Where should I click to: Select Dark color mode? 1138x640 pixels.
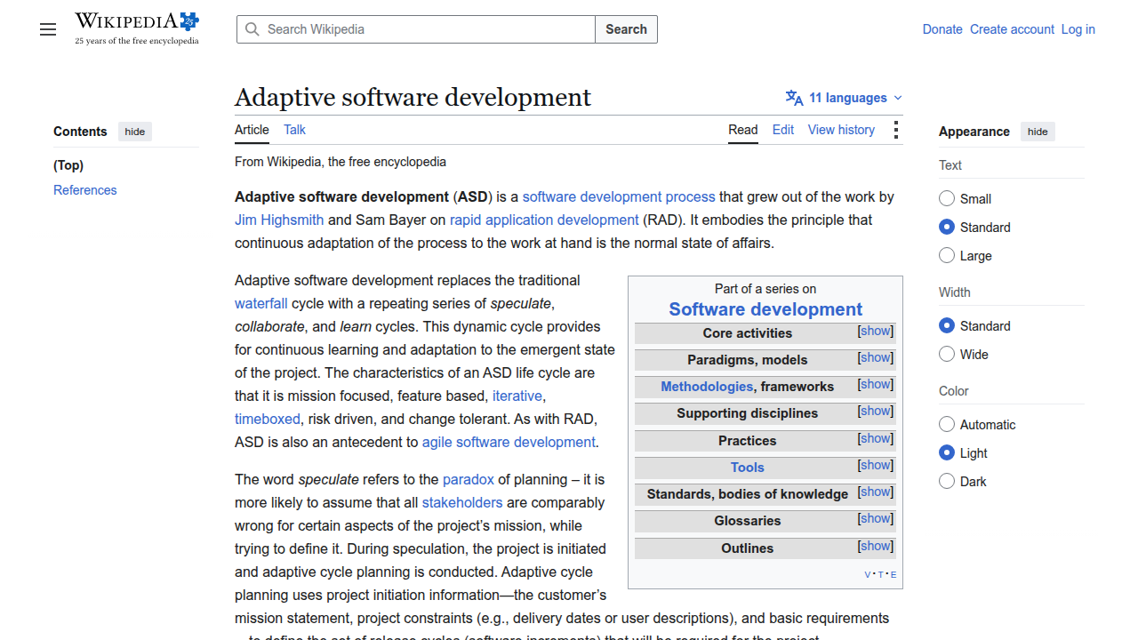click(947, 481)
